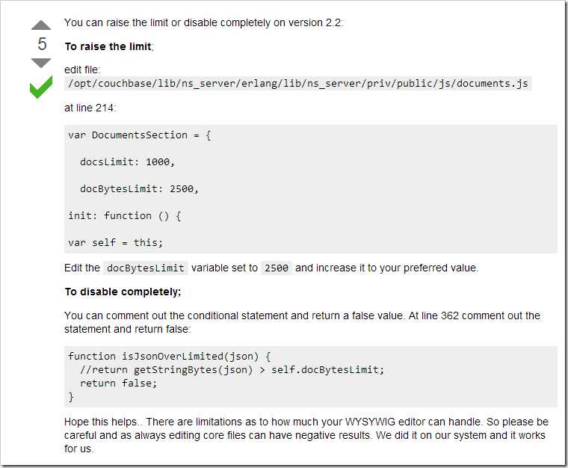Click the documents.js file path code

coord(298,83)
